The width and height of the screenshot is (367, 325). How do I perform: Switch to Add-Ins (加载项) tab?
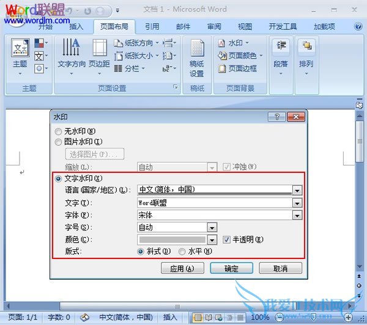point(324,27)
